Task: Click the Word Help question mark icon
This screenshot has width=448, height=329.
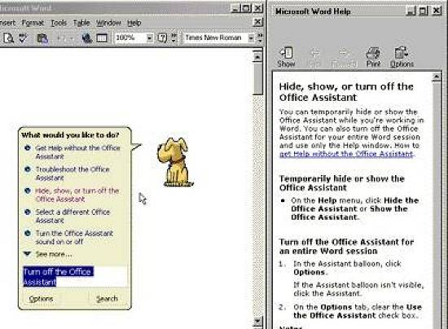Action: 162,38
